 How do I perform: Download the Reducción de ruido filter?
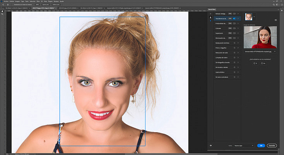pyautogui.click(x=234, y=53)
